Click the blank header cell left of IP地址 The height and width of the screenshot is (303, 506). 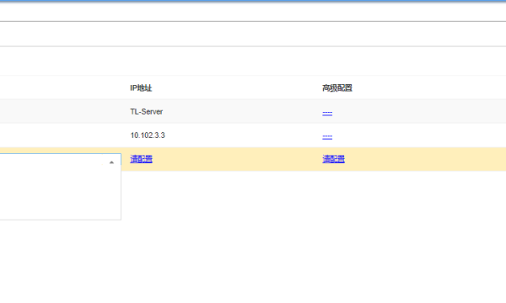pyautogui.click(x=62, y=88)
